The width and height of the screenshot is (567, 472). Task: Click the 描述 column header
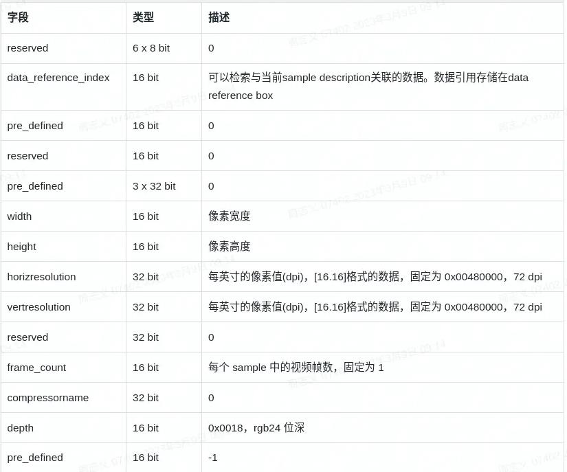tap(218, 18)
